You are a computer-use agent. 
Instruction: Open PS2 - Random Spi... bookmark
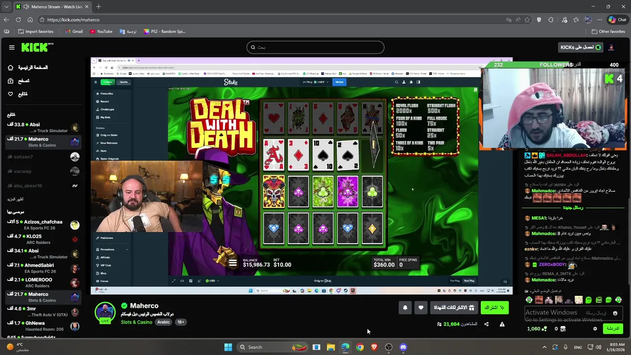click(x=165, y=32)
